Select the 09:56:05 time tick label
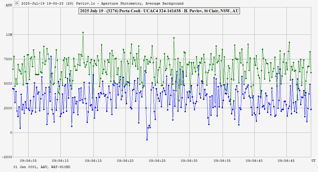The width and height of the screenshot is (318, 172). click(29, 161)
